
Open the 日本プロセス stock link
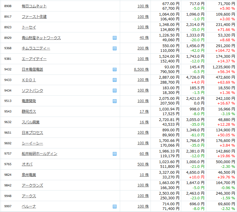[x=32, y=132]
